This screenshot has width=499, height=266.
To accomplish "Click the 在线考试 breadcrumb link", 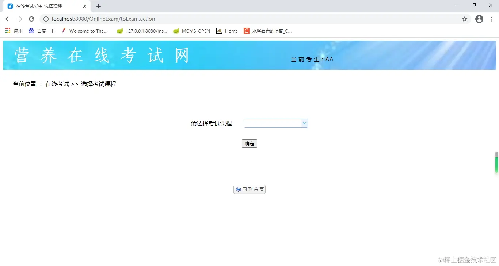I will [x=57, y=84].
